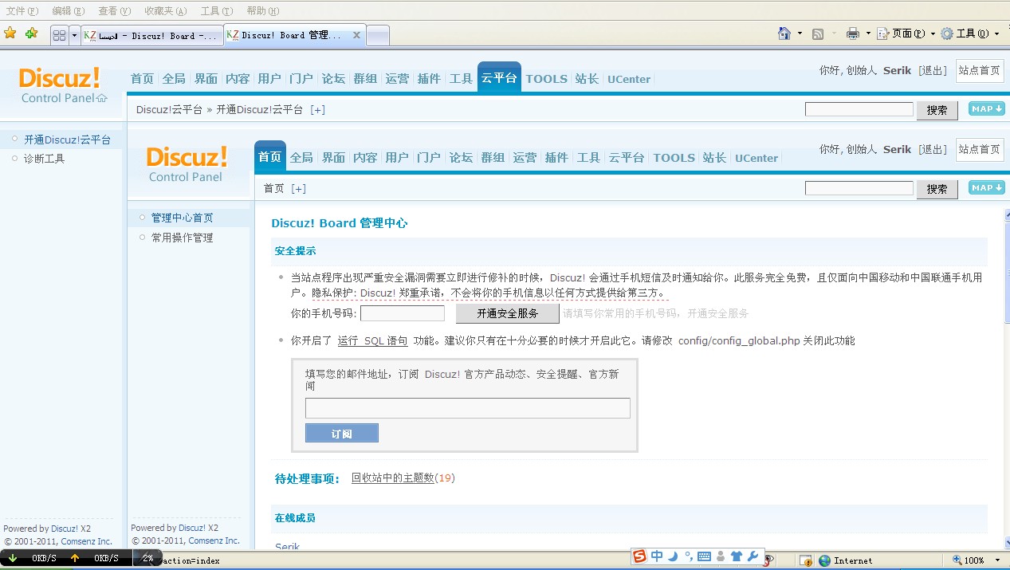Open the tab list dropdown arrow
The image size is (1010, 570).
coord(75,35)
